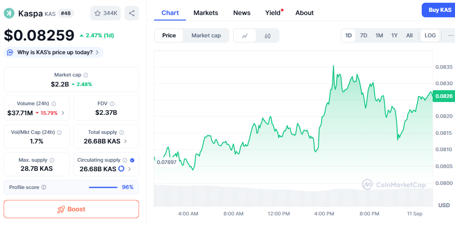Click the share icon next to watchlist
Screen dimensions: 455x225
132,13
